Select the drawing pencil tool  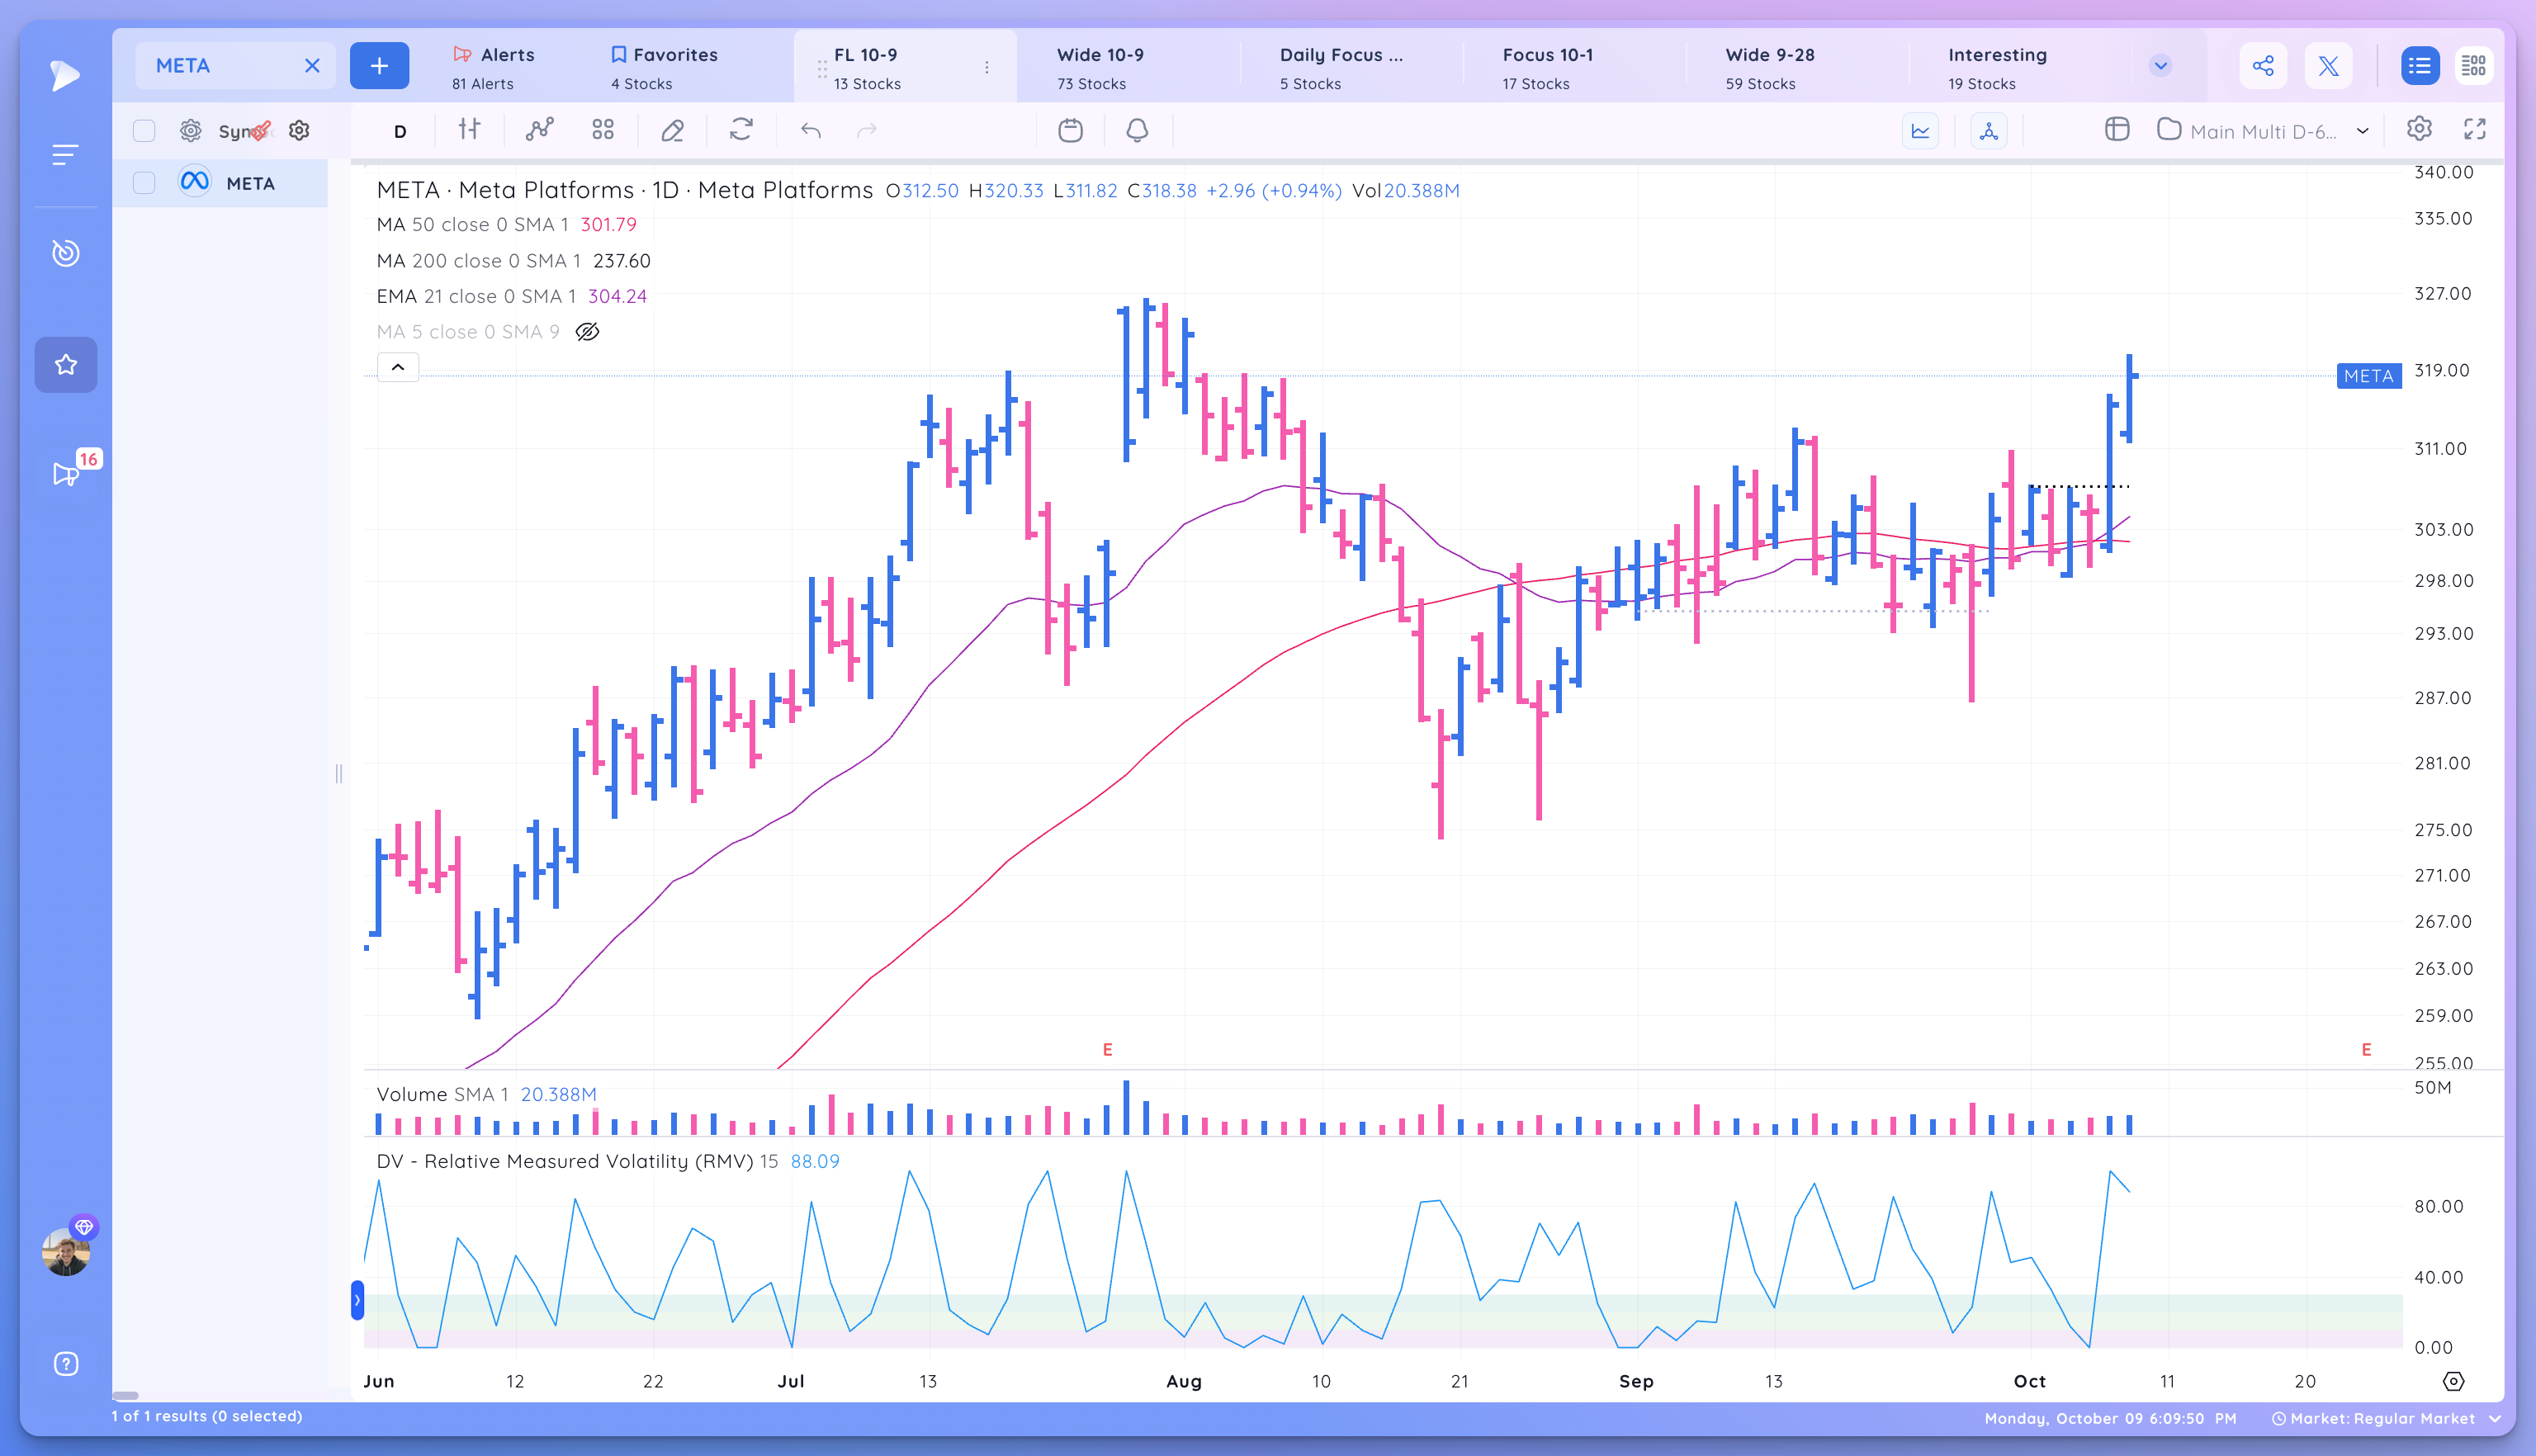pos(673,130)
